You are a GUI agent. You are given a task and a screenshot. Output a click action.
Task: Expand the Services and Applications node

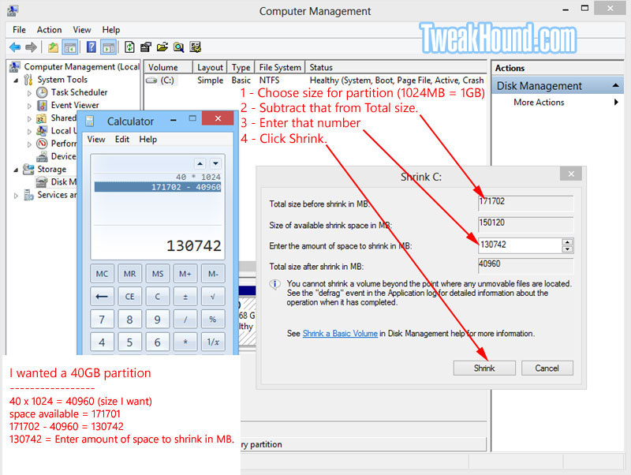(16, 196)
